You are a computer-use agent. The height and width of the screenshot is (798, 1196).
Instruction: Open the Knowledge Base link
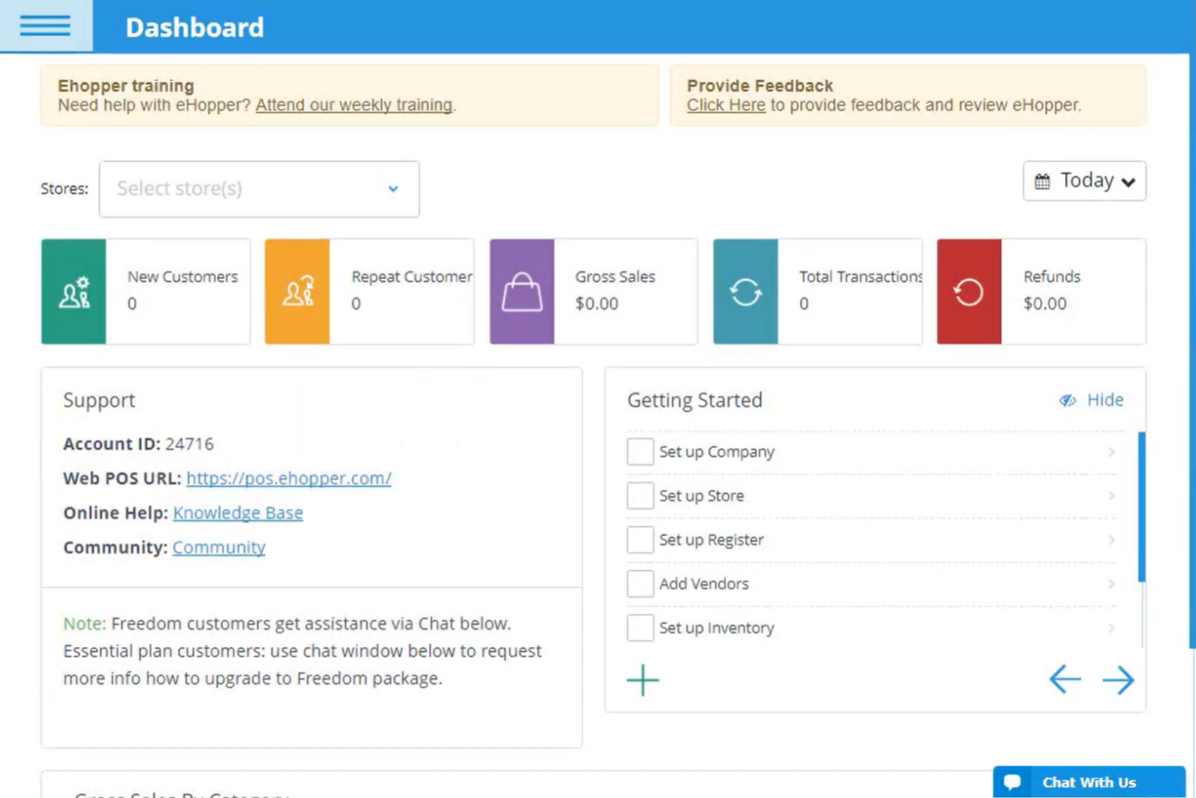pos(238,513)
